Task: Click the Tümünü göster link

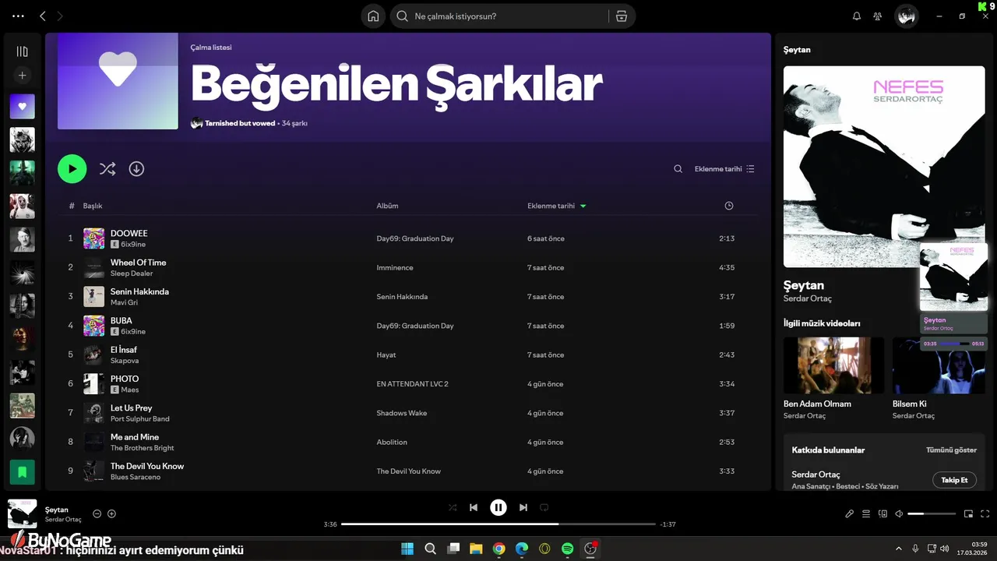Action: [x=951, y=450]
